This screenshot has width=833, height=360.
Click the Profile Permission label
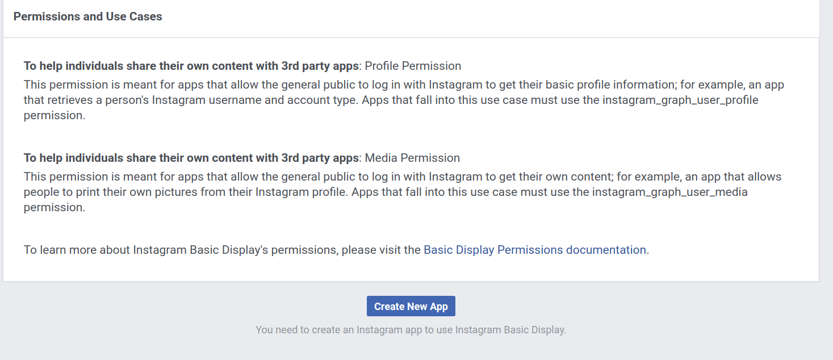413,66
